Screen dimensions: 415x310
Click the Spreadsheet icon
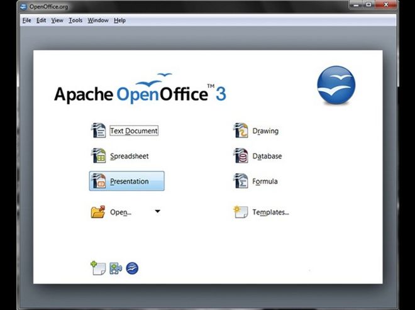click(99, 156)
